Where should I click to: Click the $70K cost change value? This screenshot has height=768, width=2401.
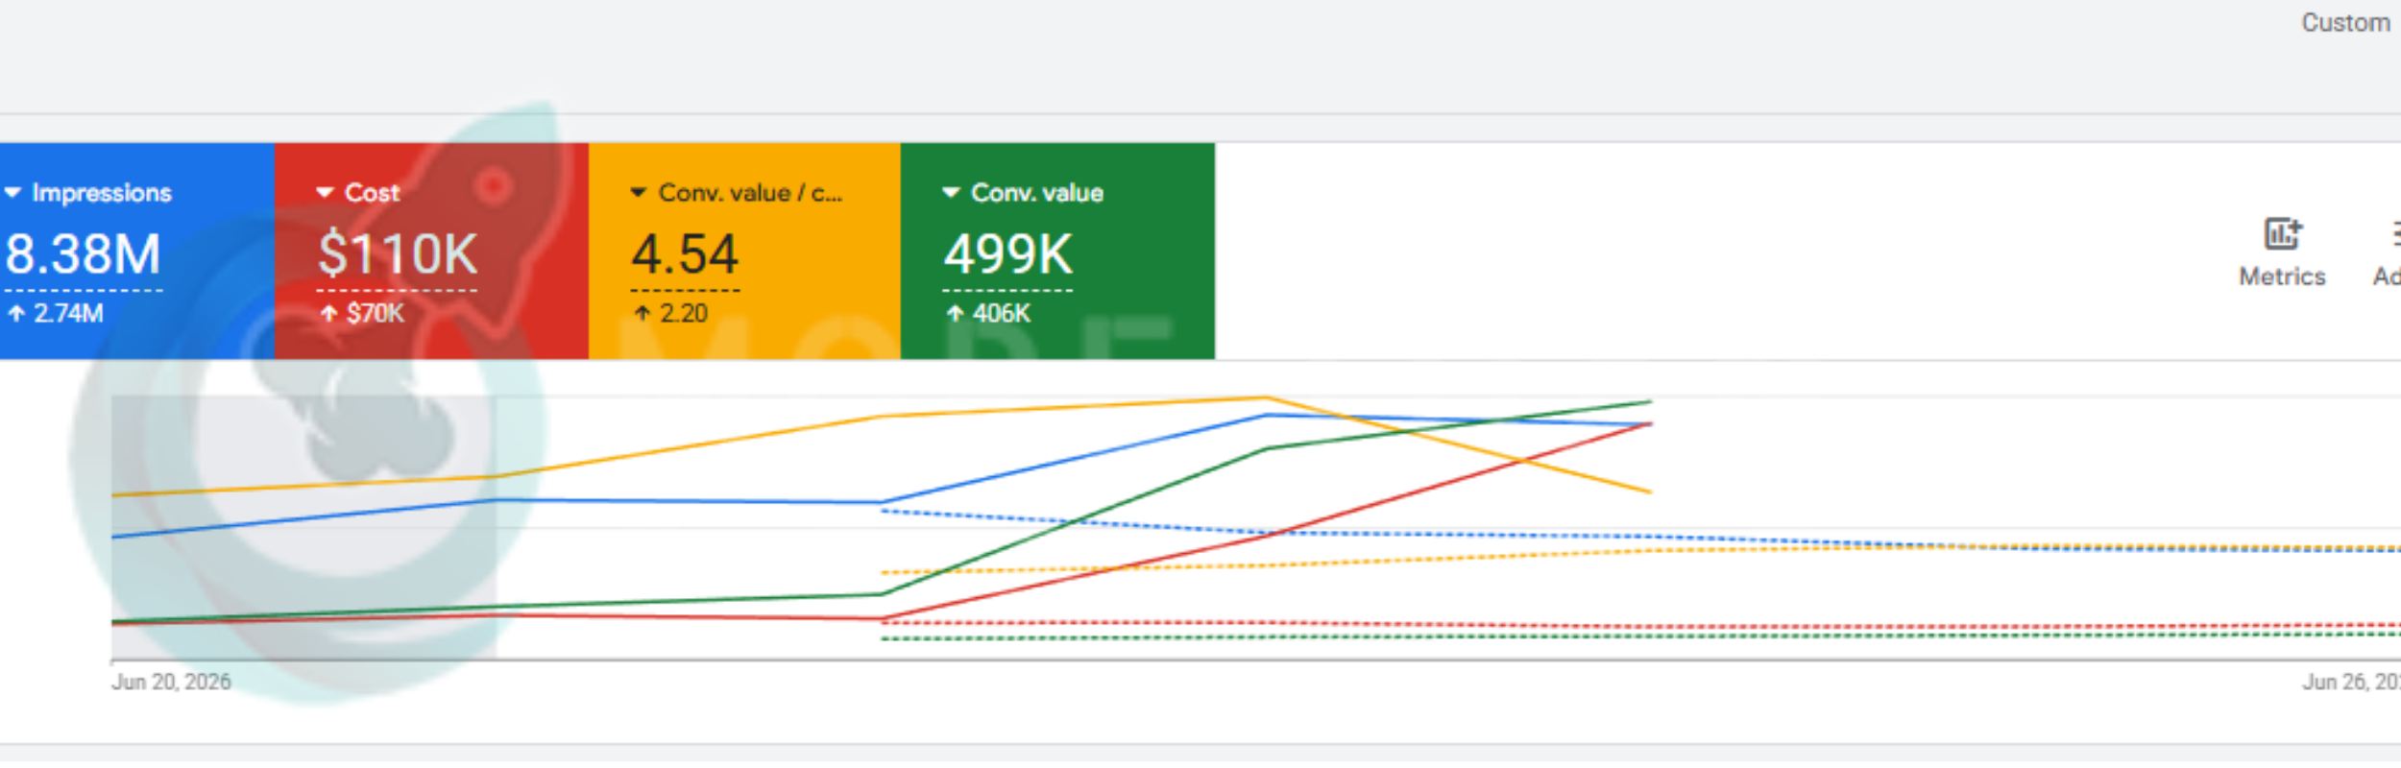point(376,313)
